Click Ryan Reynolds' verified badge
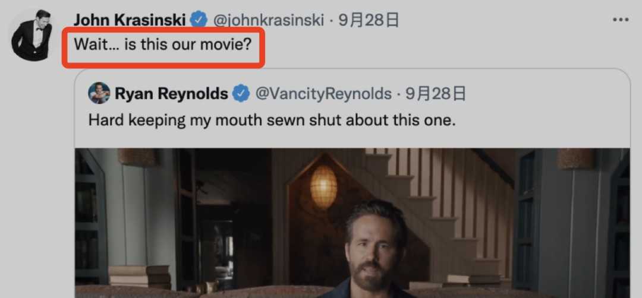Image resolution: width=642 pixels, height=298 pixels. (241, 94)
